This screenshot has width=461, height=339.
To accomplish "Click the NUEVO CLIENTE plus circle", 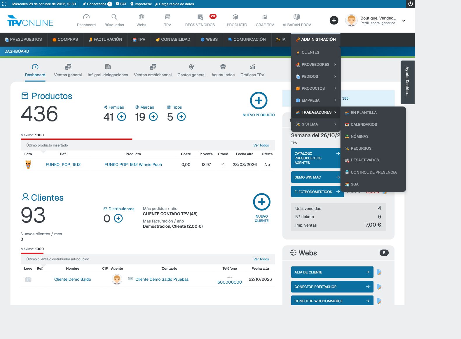I will [262, 202].
